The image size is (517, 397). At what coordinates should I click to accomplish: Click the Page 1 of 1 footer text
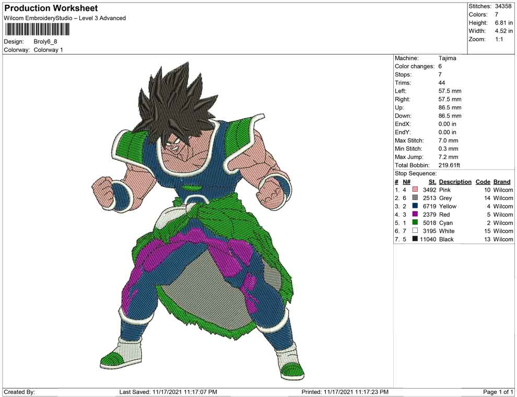498,392
